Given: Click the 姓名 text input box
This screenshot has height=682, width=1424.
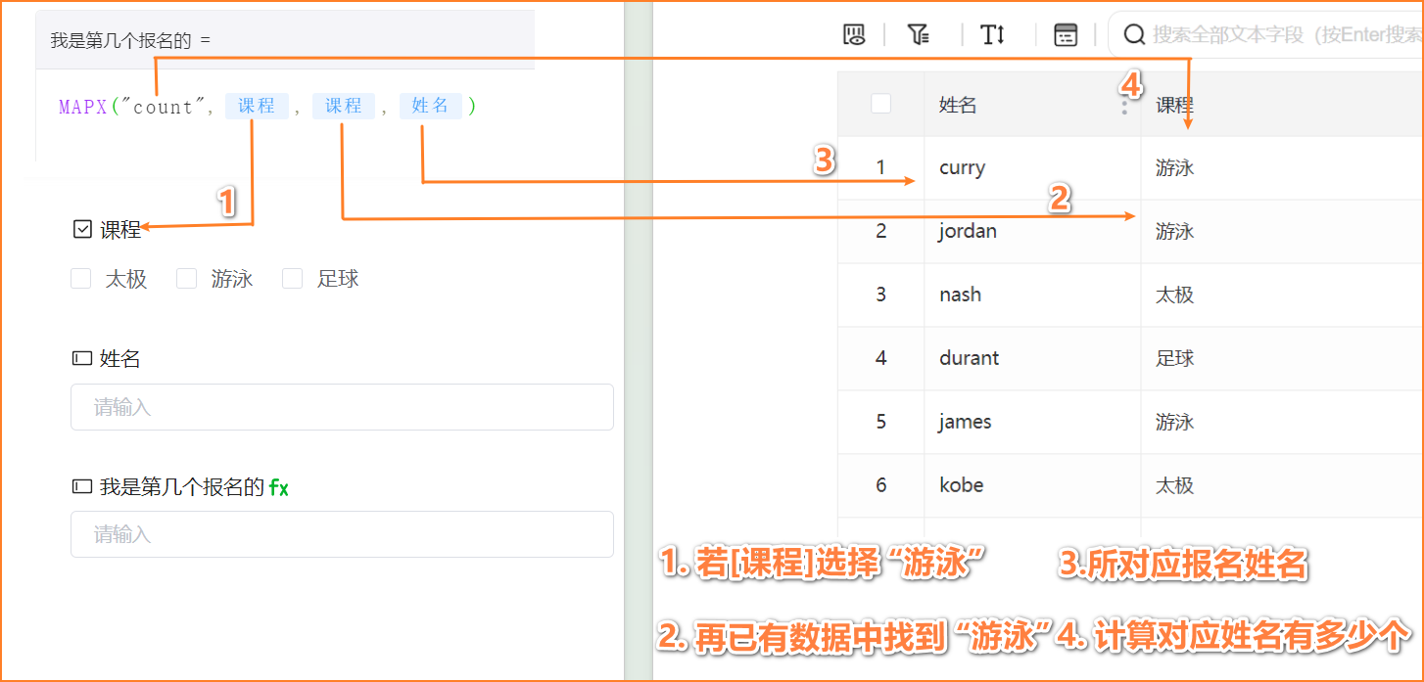Looking at the screenshot, I should coord(342,407).
